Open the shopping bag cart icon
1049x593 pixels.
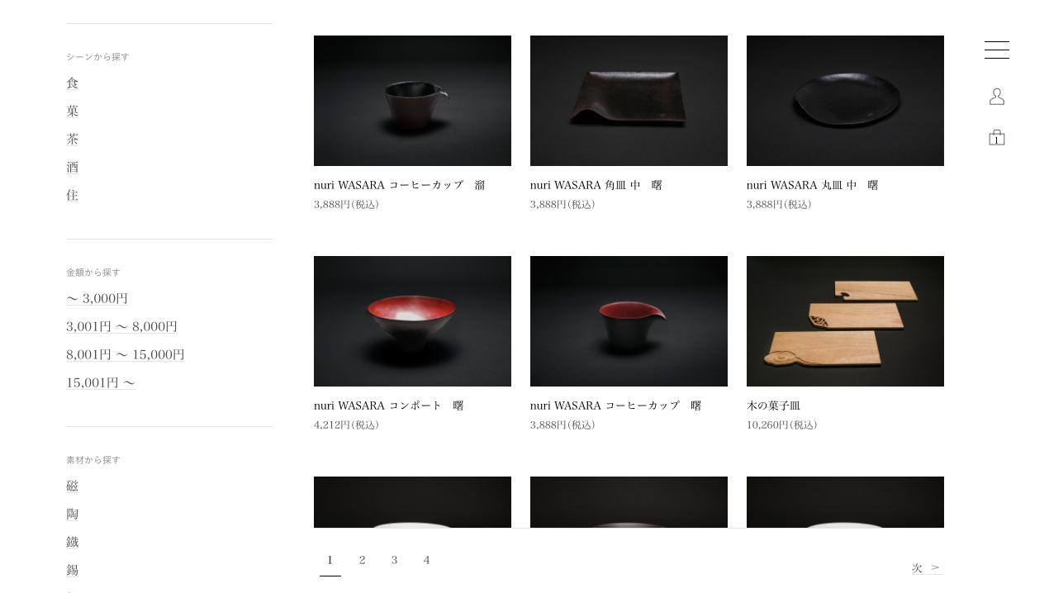tap(997, 137)
